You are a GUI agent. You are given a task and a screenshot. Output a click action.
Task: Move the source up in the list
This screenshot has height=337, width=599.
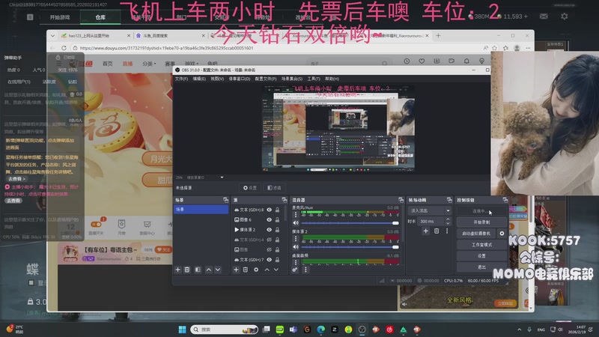point(267,270)
